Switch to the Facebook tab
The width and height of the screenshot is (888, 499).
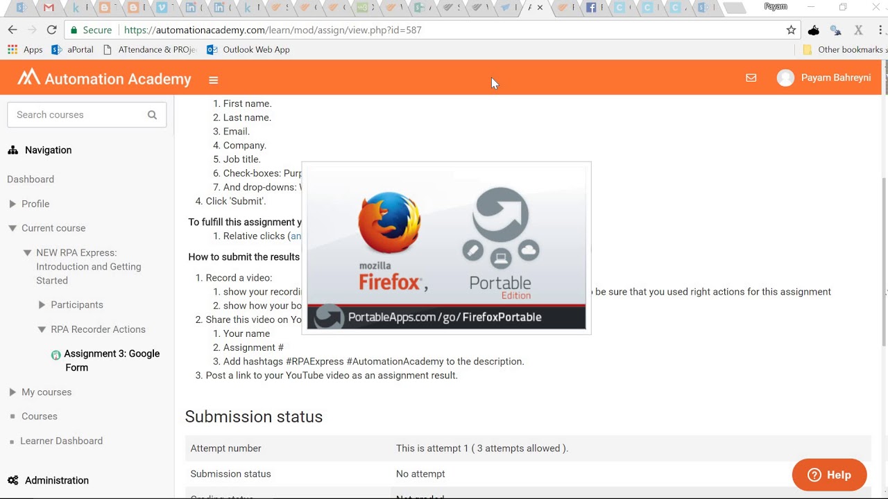click(x=592, y=8)
